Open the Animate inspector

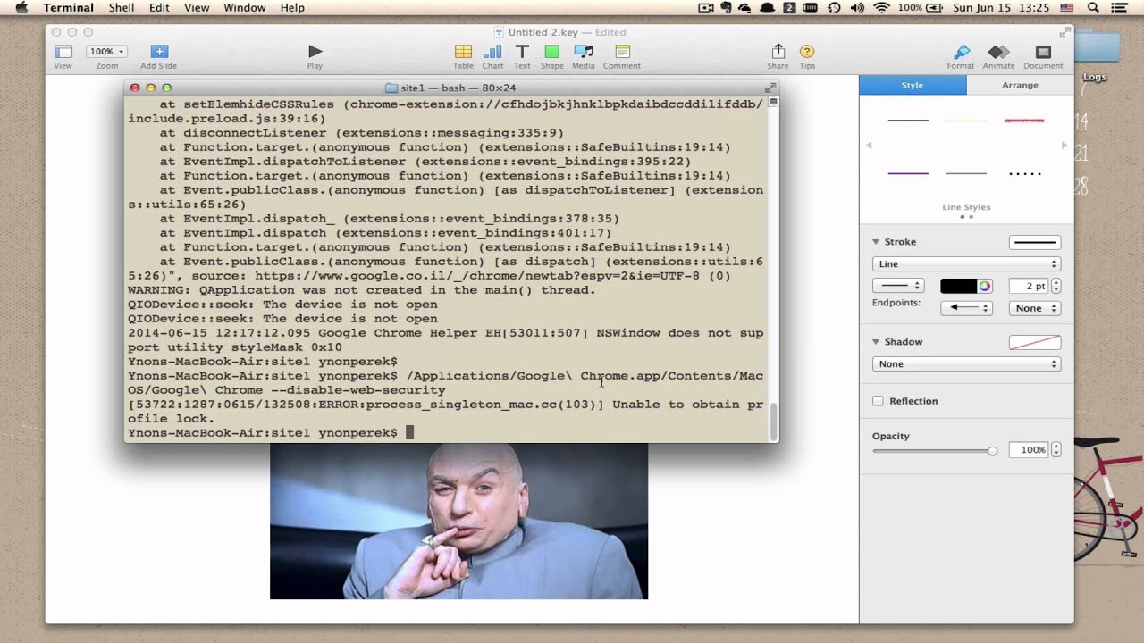point(998,56)
